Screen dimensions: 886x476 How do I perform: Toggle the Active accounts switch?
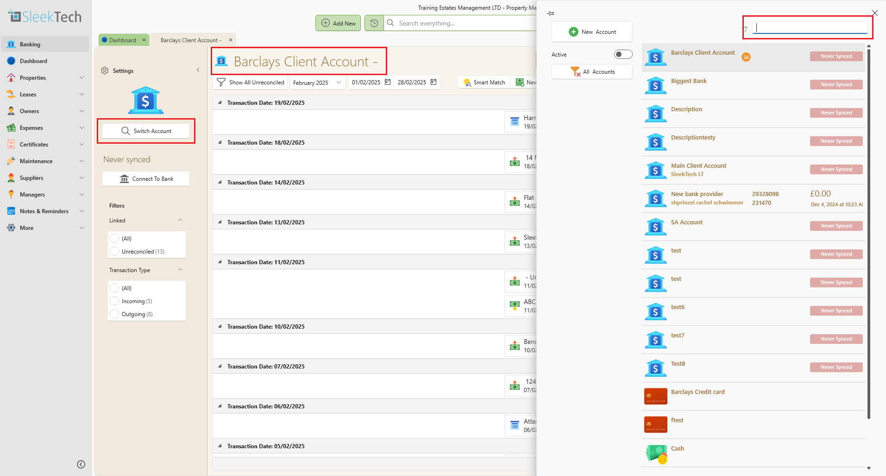tap(623, 54)
